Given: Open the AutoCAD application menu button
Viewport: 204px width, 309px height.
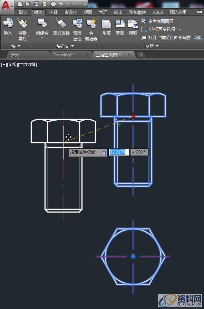Looking at the screenshot, I should coord(7,7).
